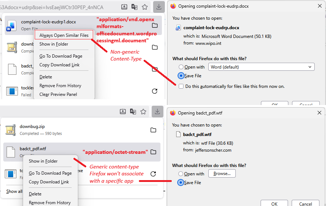Check Do this automatically for files like this
This screenshot has width=326, height=206.
pyautogui.click(x=181, y=86)
